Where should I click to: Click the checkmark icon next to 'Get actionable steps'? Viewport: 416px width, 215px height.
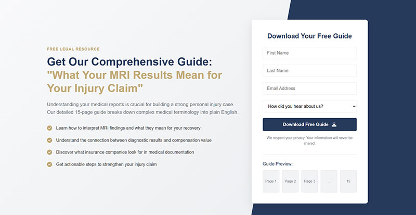tap(49, 164)
